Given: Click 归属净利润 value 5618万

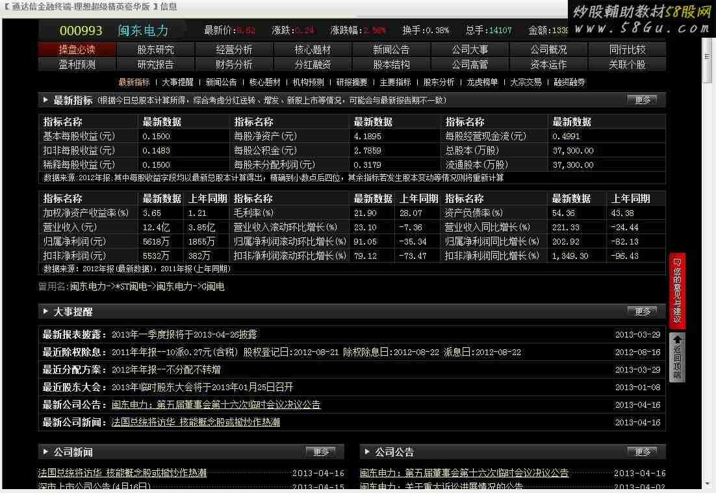Looking at the screenshot, I should tap(156, 241).
